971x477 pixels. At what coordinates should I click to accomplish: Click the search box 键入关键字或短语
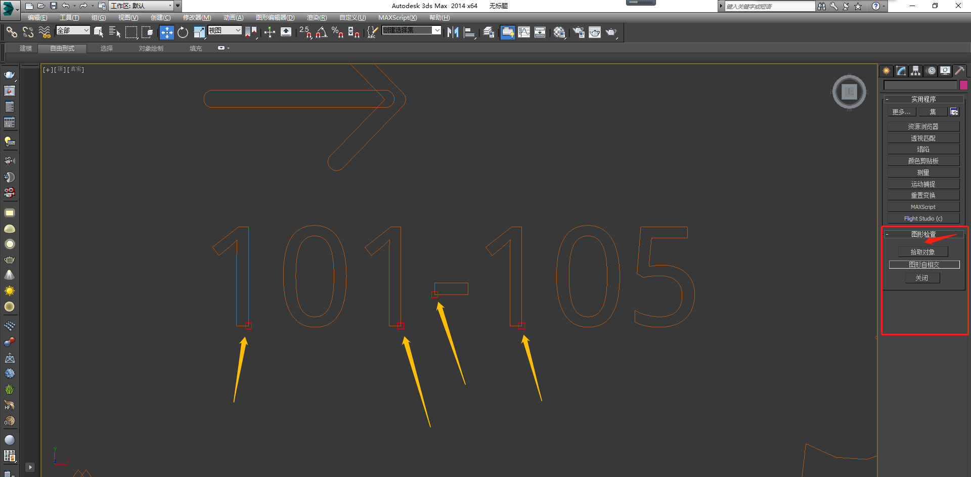coord(770,6)
